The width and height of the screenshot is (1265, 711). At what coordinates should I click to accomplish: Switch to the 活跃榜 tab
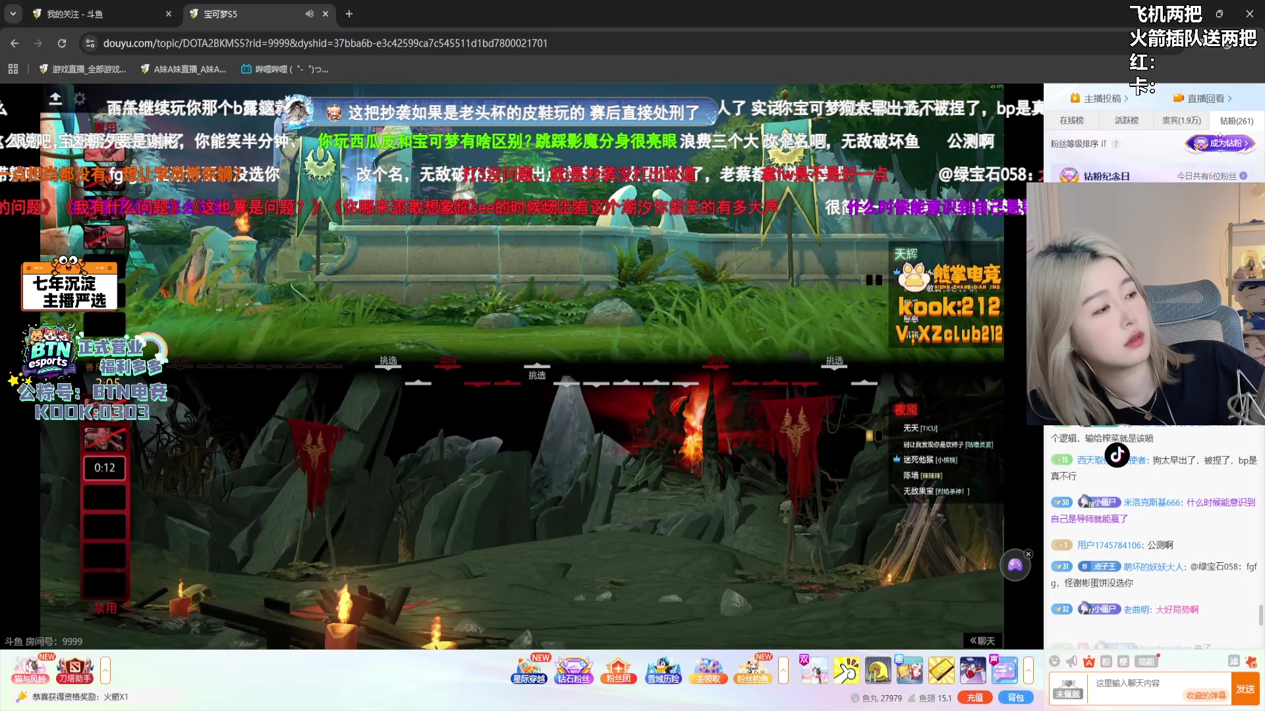tap(1126, 120)
